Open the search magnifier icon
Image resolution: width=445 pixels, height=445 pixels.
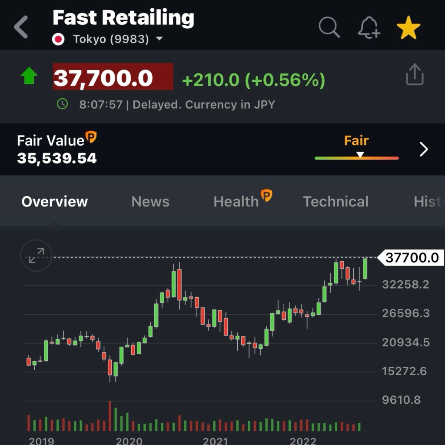tap(329, 27)
